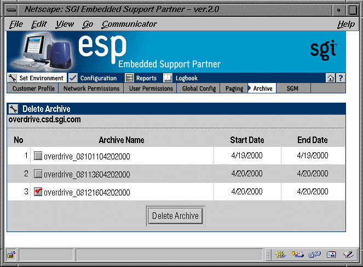Open Composer pencil icon in component bar

tap(348, 254)
